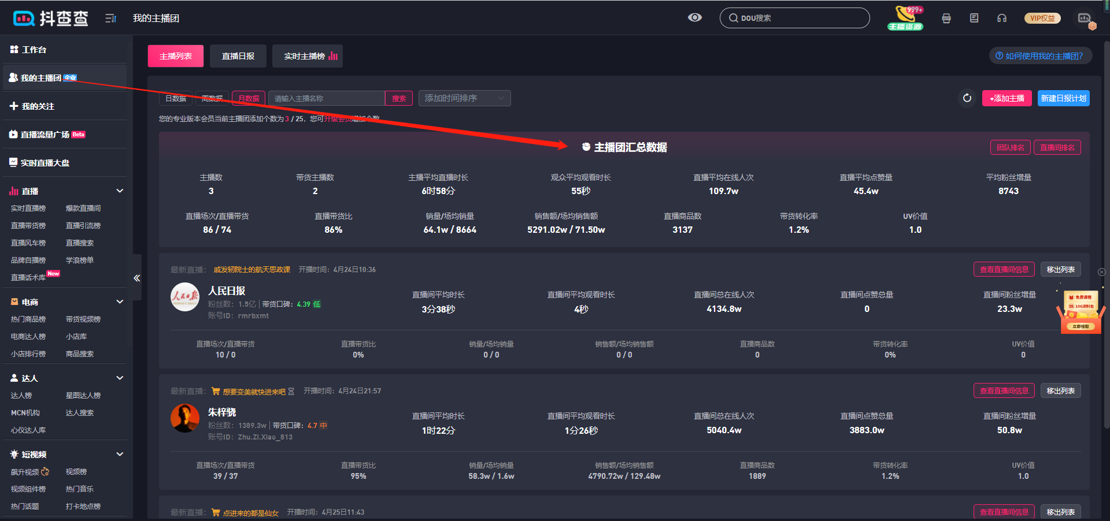Viewport: 1110px width, 521px height.
Task: Select the 周数据 data range option
Action: pos(212,99)
